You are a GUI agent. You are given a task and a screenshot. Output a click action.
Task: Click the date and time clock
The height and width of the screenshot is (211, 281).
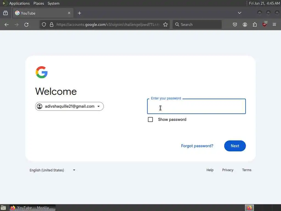point(264,3)
